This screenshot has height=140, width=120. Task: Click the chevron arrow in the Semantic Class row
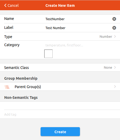coord(115,67)
